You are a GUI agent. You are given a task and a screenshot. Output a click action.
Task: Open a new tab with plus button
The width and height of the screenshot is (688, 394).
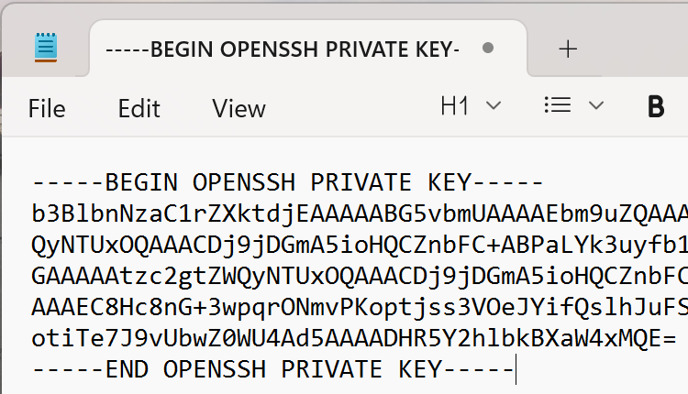click(568, 49)
